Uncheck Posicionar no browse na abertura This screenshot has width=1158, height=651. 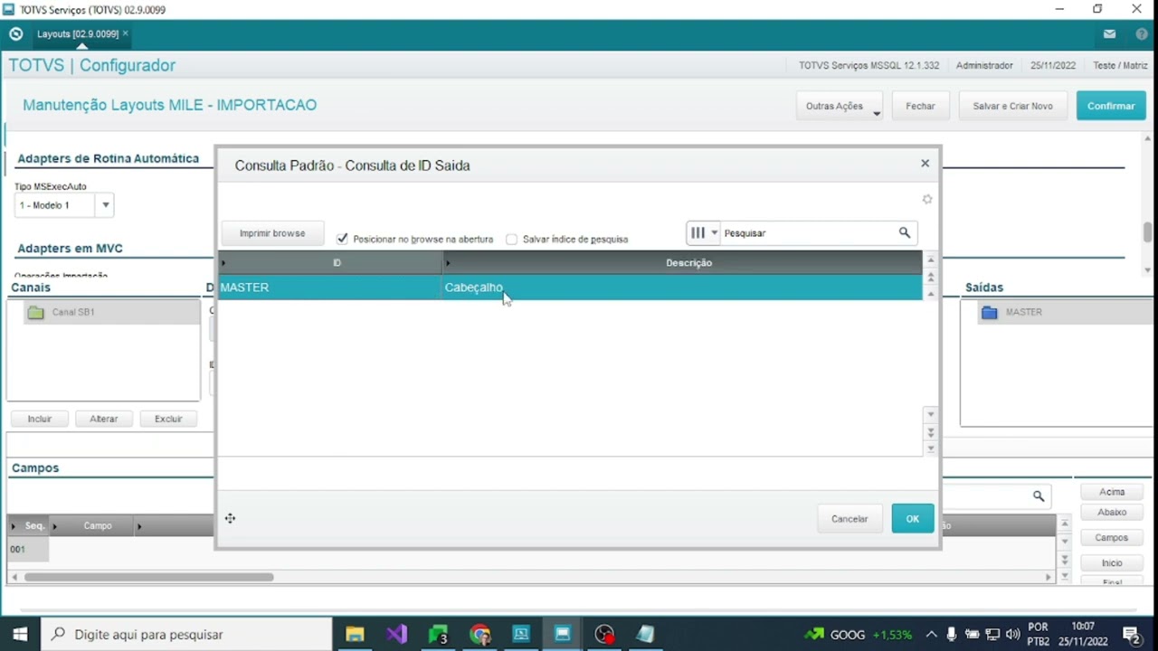pyautogui.click(x=342, y=240)
